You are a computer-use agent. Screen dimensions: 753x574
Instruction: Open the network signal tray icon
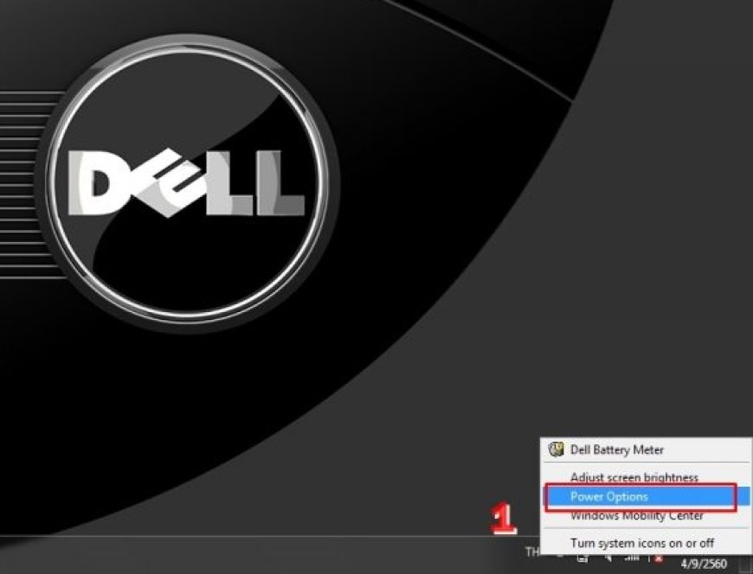pos(632,558)
